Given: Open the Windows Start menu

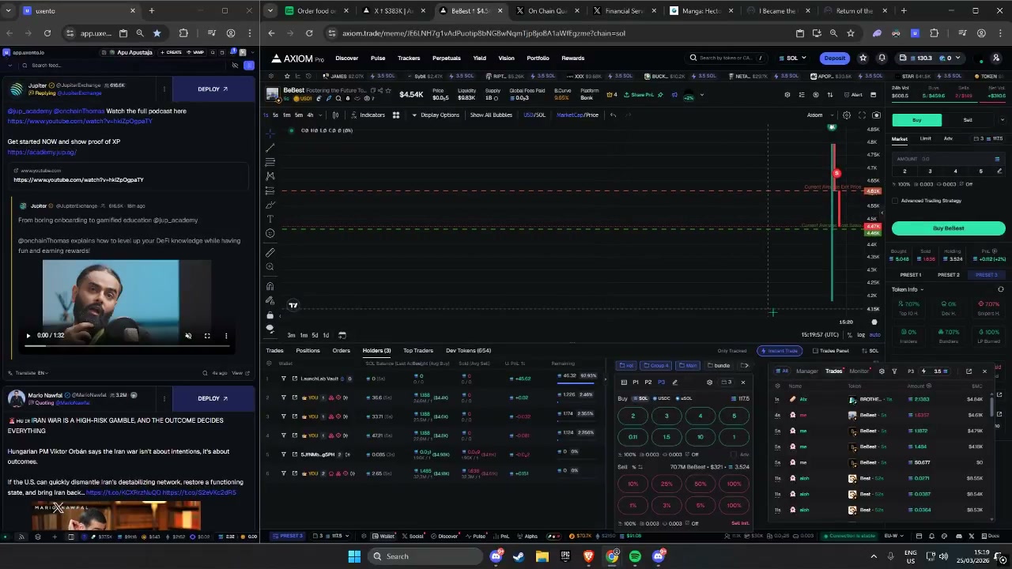Looking at the screenshot, I should click(354, 556).
